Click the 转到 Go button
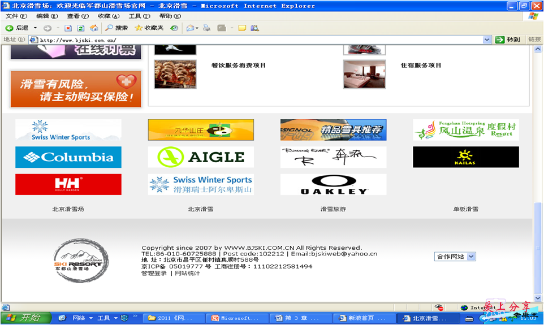This screenshot has height=325, width=544. [x=508, y=40]
